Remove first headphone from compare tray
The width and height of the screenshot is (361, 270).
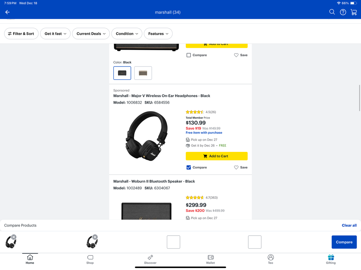14,237
